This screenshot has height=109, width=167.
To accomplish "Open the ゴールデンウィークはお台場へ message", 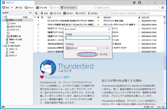I will click(x=71, y=21).
